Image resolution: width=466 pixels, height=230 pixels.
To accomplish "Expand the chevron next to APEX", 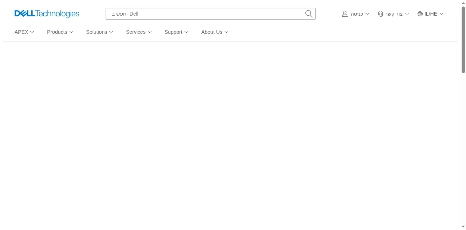I will click(x=32, y=32).
